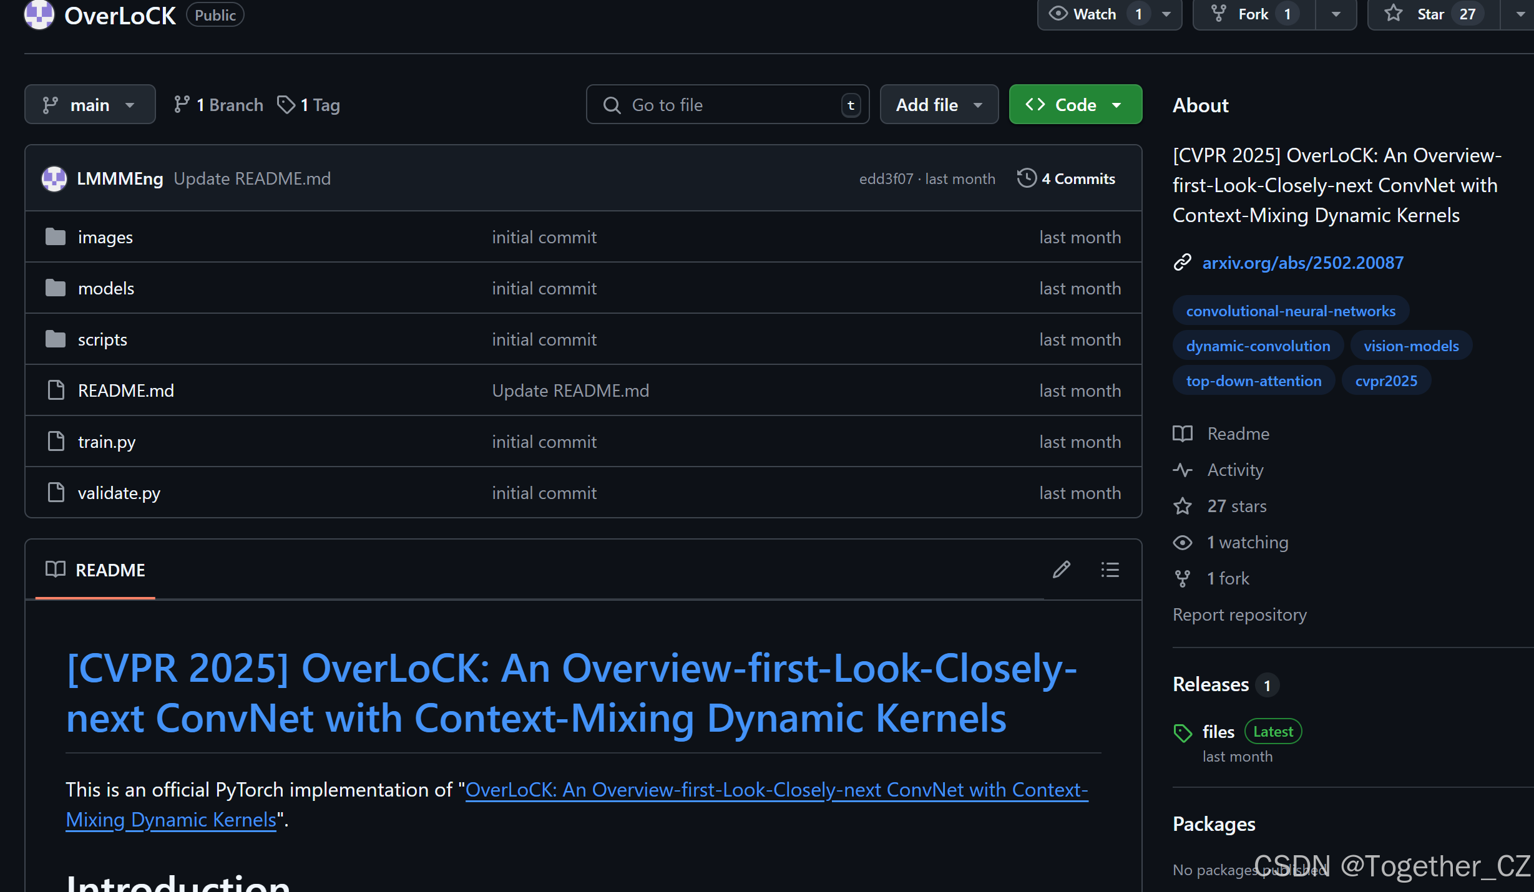Expand the green Code dropdown
Viewport: 1534px width, 892px height.
[1075, 105]
